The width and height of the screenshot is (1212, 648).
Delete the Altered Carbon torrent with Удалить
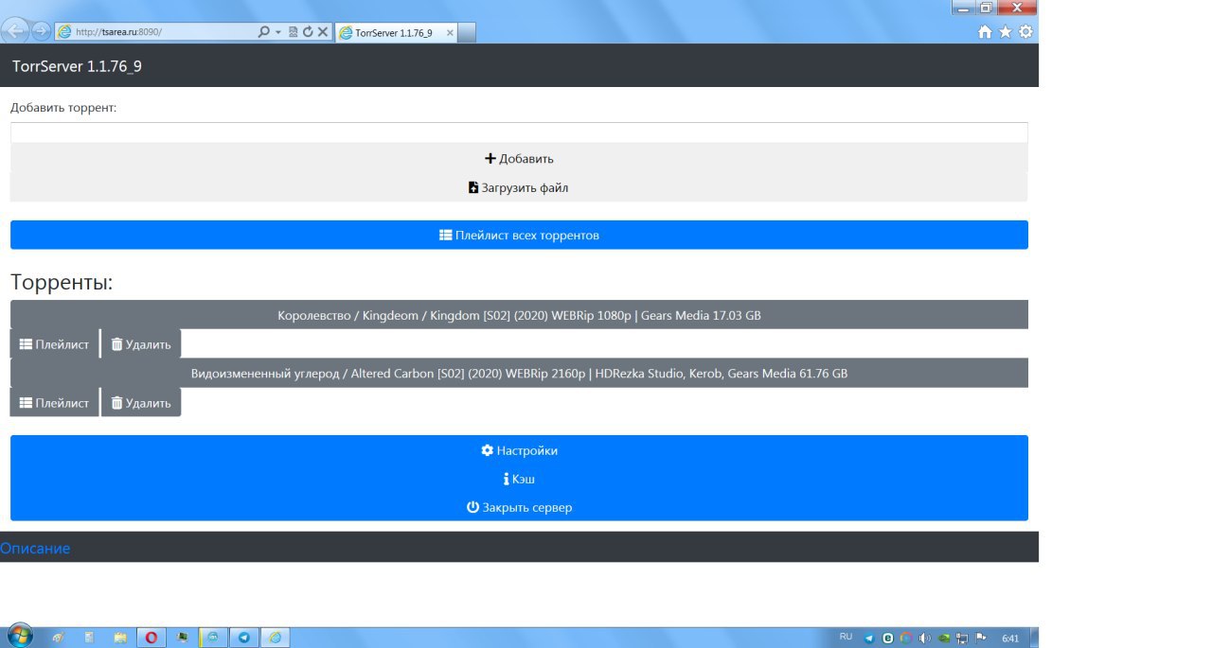pos(141,402)
